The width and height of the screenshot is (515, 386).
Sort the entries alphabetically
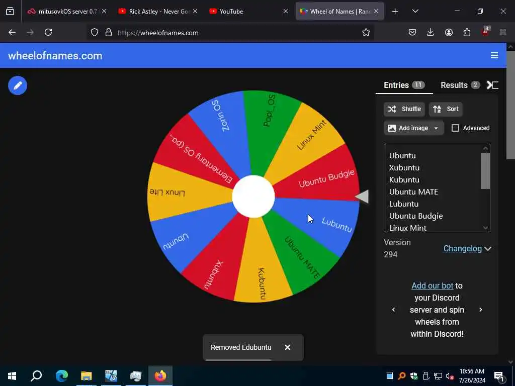pos(446,109)
